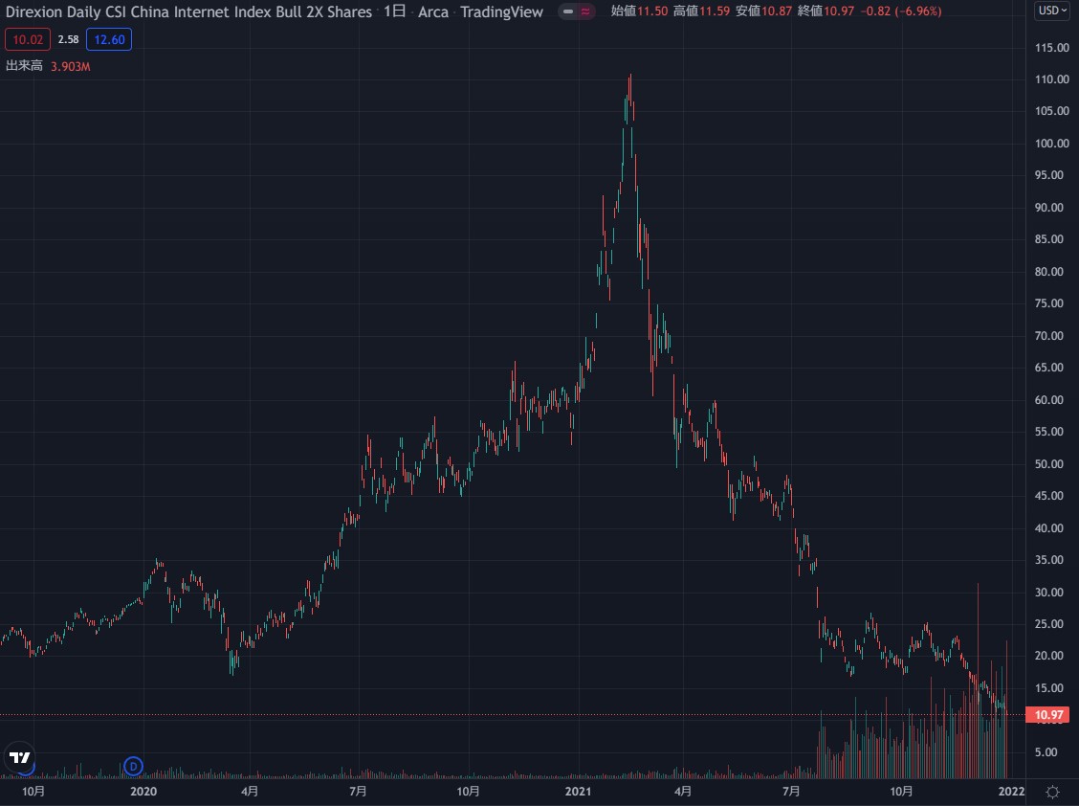Click the 35.00 price axis label
This screenshot has height=806, width=1079.
point(1048,559)
